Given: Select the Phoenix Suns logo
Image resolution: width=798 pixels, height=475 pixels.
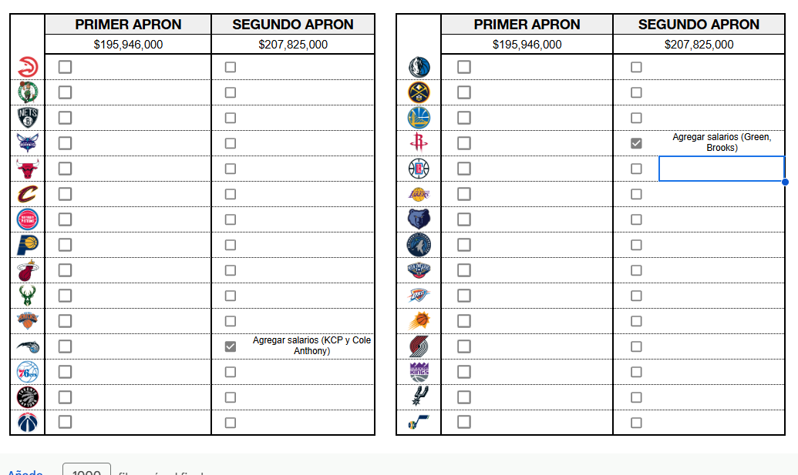Looking at the screenshot, I should [x=419, y=321].
